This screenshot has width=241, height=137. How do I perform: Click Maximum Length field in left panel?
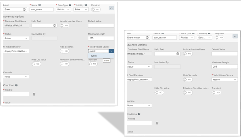pos(101,38)
